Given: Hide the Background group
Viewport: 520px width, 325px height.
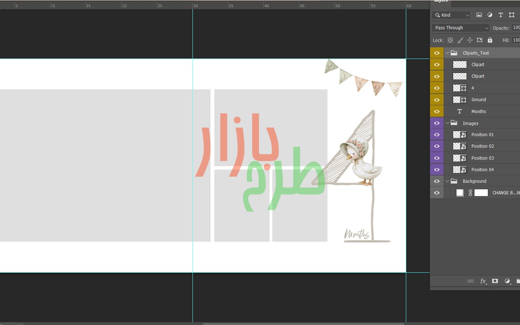Looking at the screenshot, I should click(437, 181).
